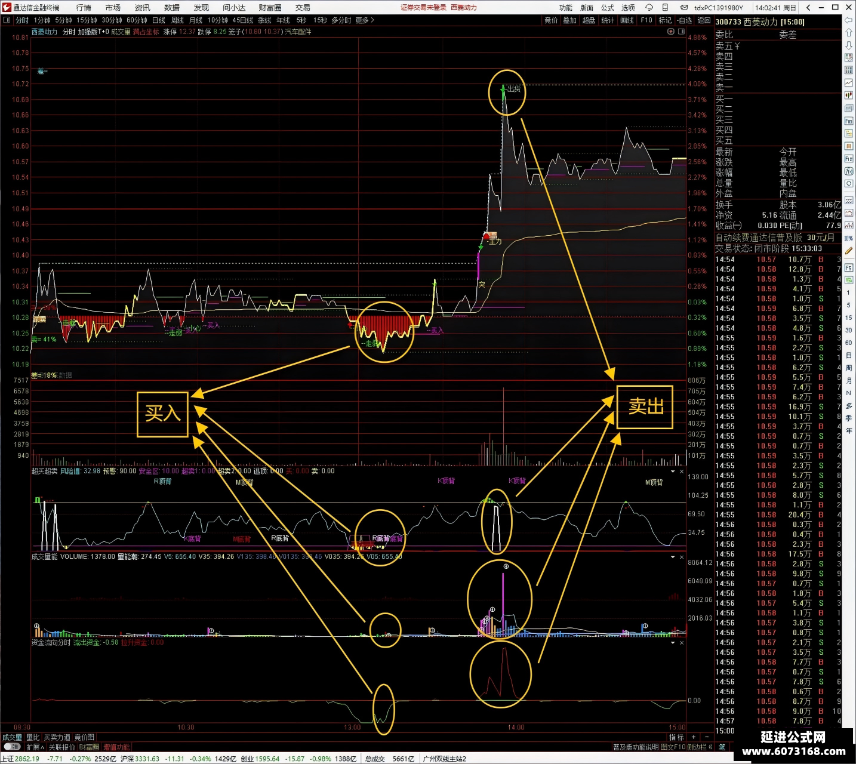The height and width of the screenshot is (764, 856).
Task: Click the 10% zoom sidebar icon
Action: (x=849, y=238)
